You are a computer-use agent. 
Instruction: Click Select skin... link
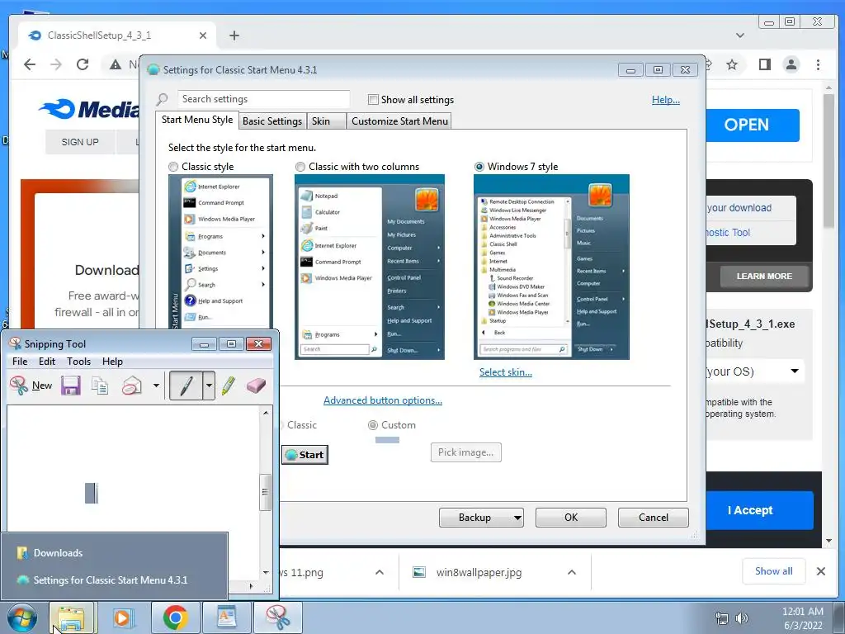[506, 372]
